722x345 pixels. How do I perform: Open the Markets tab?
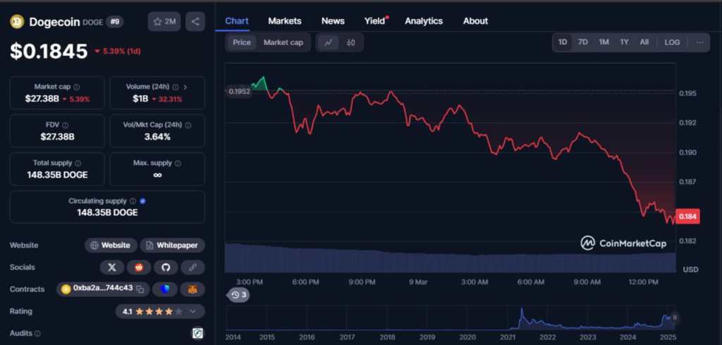coord(285,20)
